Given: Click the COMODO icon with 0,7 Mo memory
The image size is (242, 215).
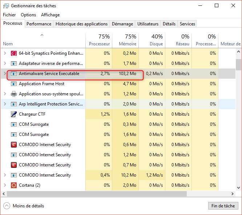Looking at the screenshot, I should click(x=14, y=165).
